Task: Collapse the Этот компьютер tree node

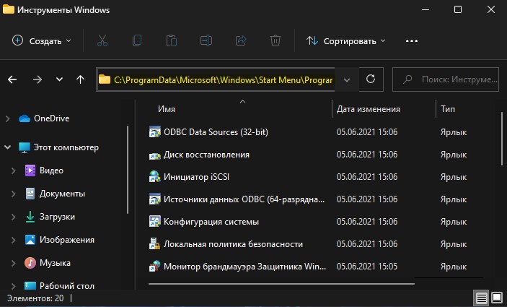Action: (x=7, y=147)
